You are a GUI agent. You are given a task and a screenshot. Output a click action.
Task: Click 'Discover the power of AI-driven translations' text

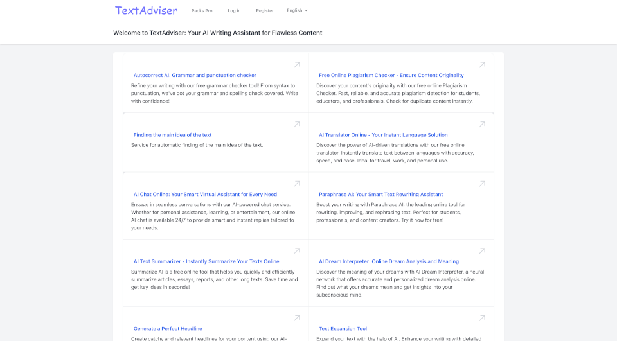click(x=395, y=153)
